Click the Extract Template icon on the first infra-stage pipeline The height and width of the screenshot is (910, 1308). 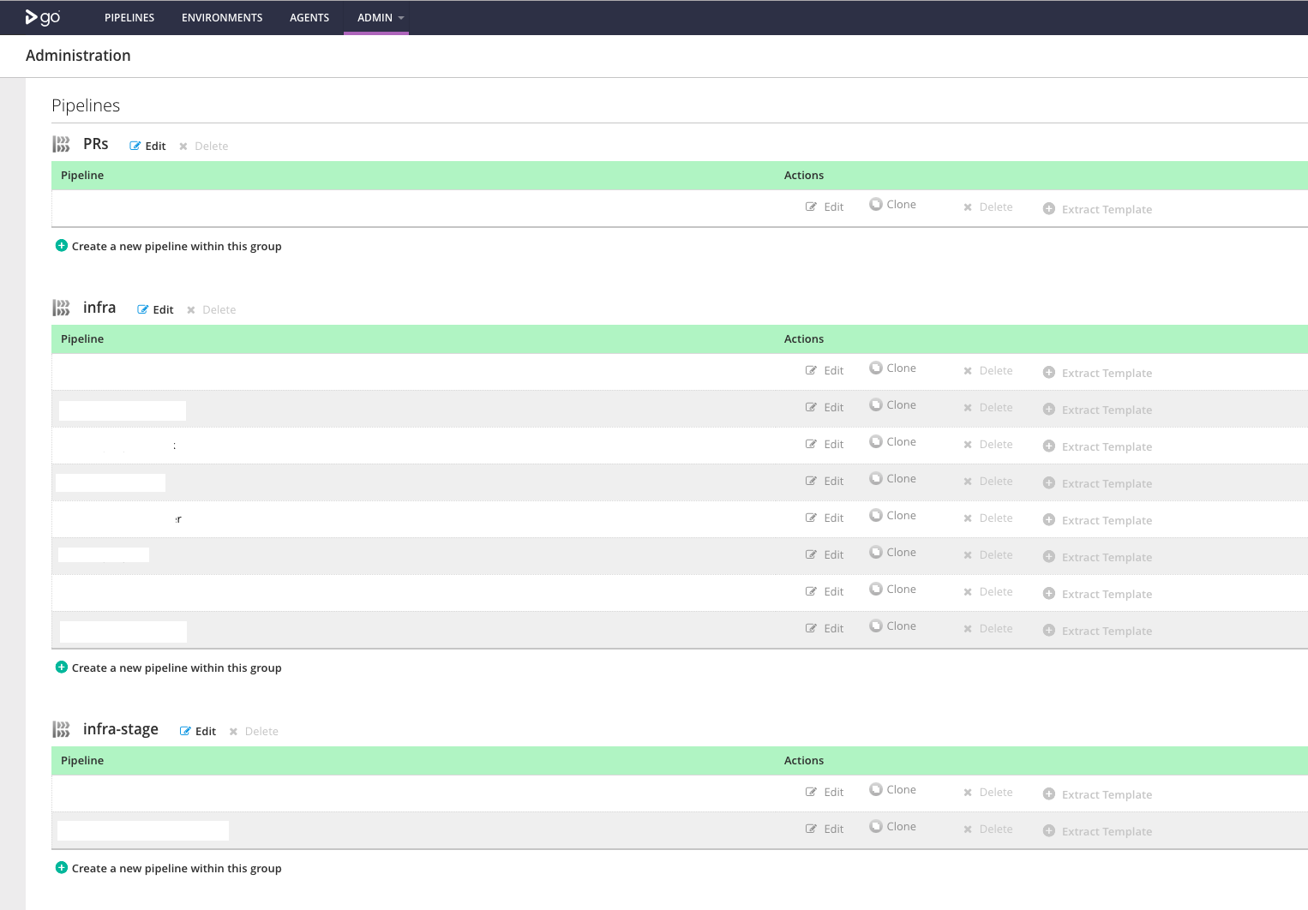pyautogui.click(x=1049, y=793)
